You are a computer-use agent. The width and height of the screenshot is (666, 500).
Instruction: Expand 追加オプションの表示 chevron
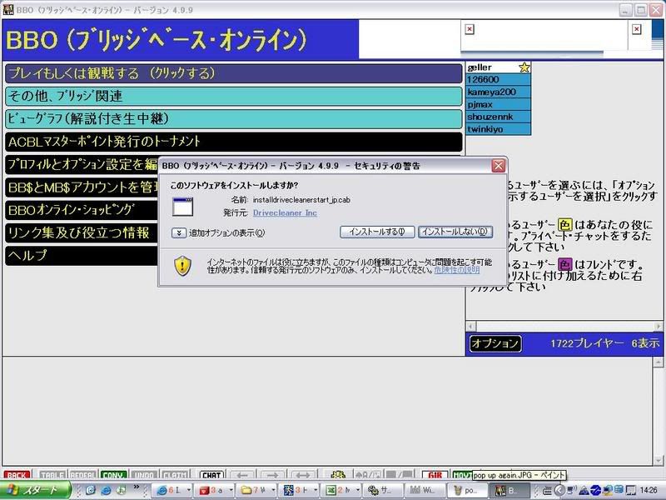[x=179, y=233]
